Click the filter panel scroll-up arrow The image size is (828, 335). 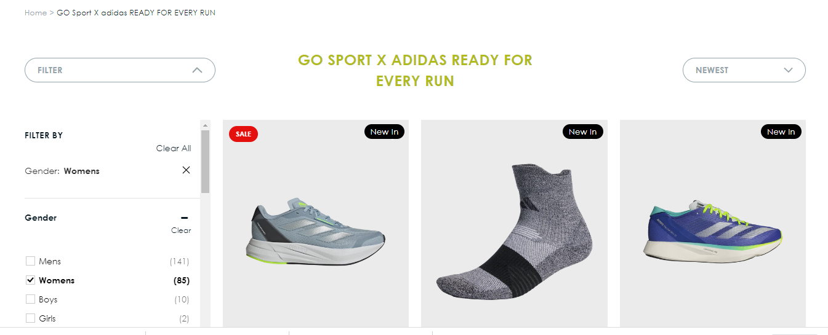coord(206,125)
